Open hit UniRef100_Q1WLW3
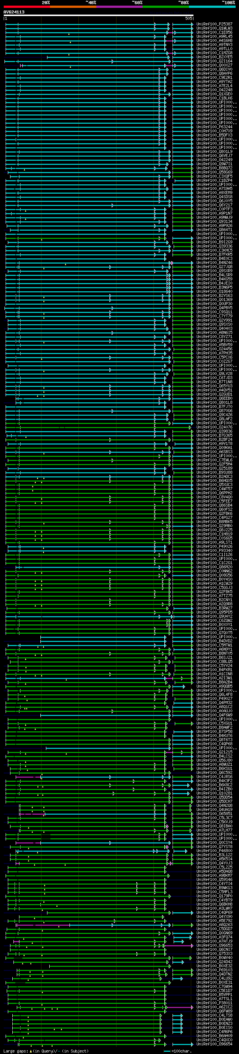The image size is (239, 1054). click(x=214, y=28)
